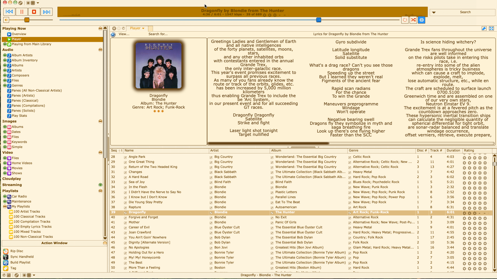Image resolution: width=497 pixels, height=279 pixels.
Task: Click the lyrics horizontal scrollbar
Action: [268, 143]
